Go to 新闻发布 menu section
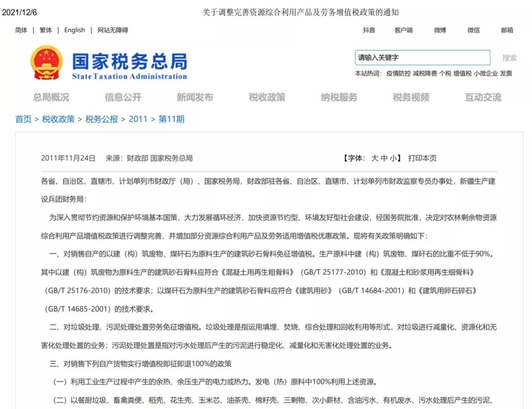 point(195,97)
